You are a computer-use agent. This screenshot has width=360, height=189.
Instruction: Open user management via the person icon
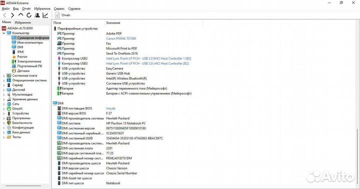(37, 15)
